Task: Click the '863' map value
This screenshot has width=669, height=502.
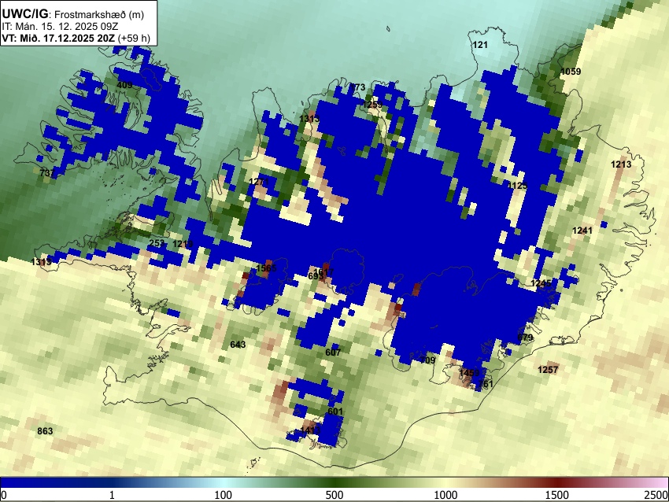Action: [x=45, y=431]
